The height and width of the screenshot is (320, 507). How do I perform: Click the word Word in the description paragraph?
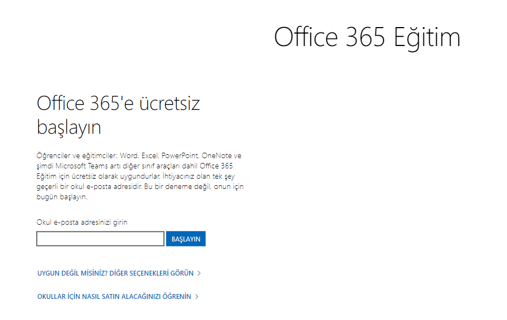click(129, 155)
